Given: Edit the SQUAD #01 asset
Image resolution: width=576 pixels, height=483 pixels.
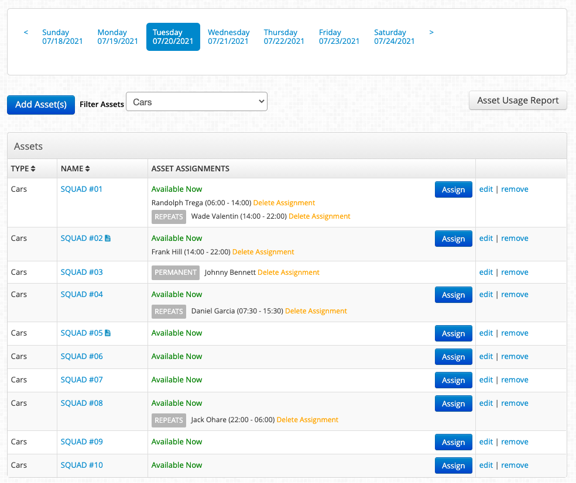Looking at the screenshot, I should coord(486,189).
